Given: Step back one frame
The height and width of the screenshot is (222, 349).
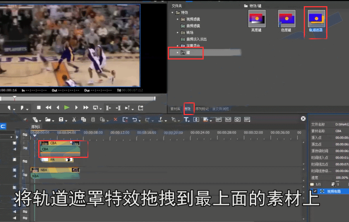Looking at the screenshot, I should 58,108.
